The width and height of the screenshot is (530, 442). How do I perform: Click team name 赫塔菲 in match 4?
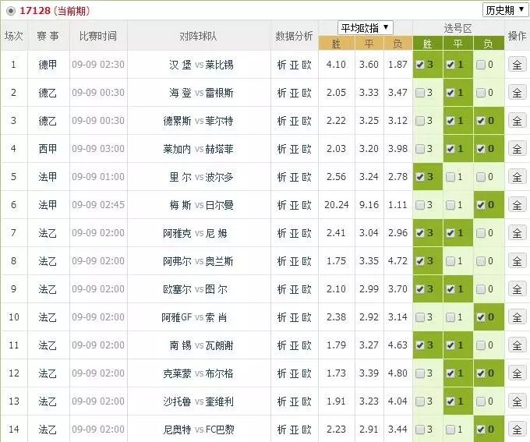pos(219,149)
